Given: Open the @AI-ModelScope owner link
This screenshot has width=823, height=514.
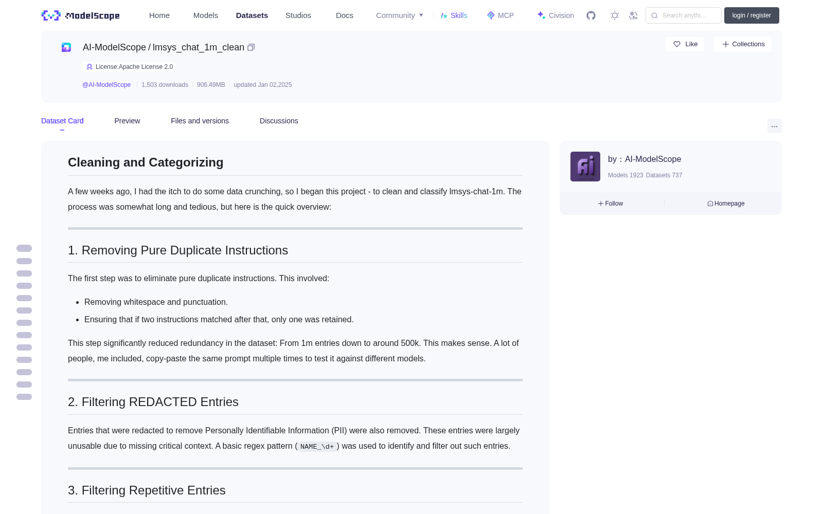Looking at the screenshot, I should pos(106,85).
